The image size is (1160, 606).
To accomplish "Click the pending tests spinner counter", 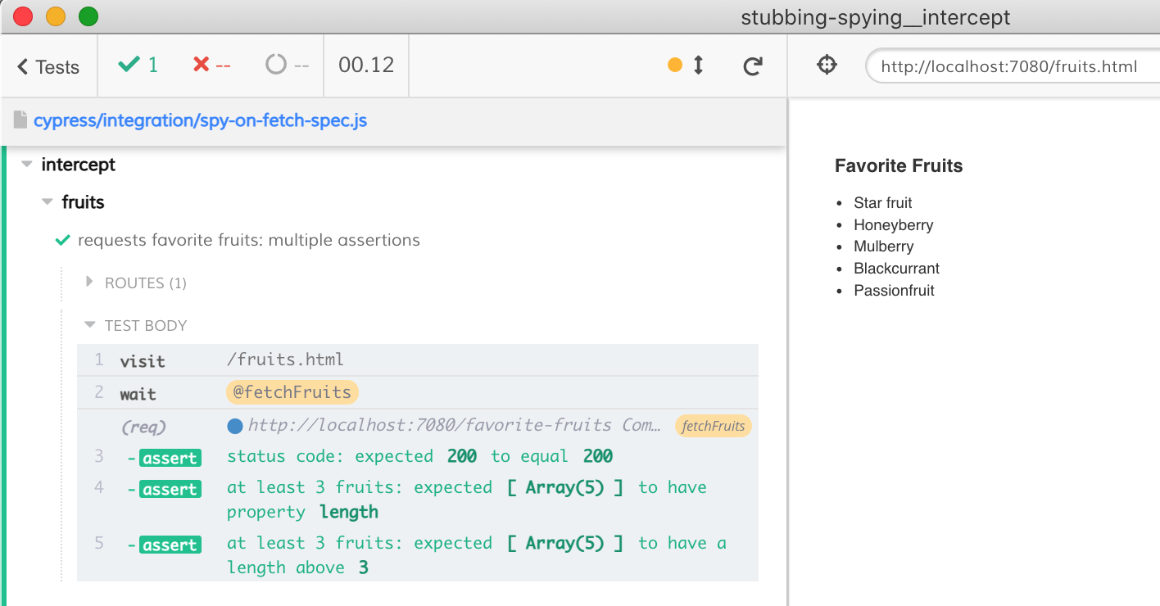I will (288, 65).
